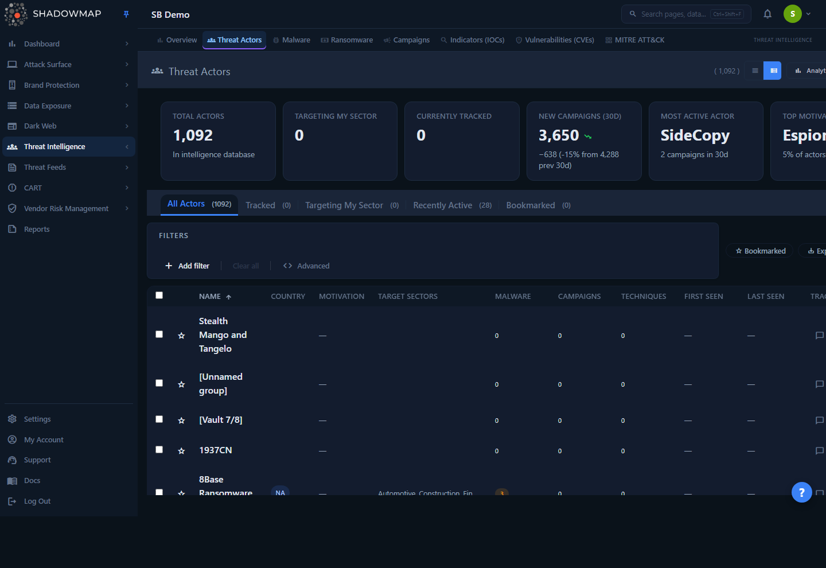Click the Attack Surface monitor icon
826x568 pixels.
point(12,64)
